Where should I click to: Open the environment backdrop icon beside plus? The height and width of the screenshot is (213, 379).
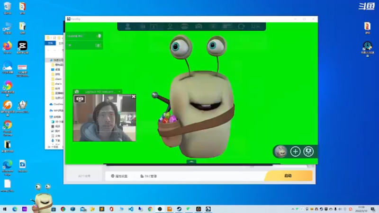tap(308, 151)
